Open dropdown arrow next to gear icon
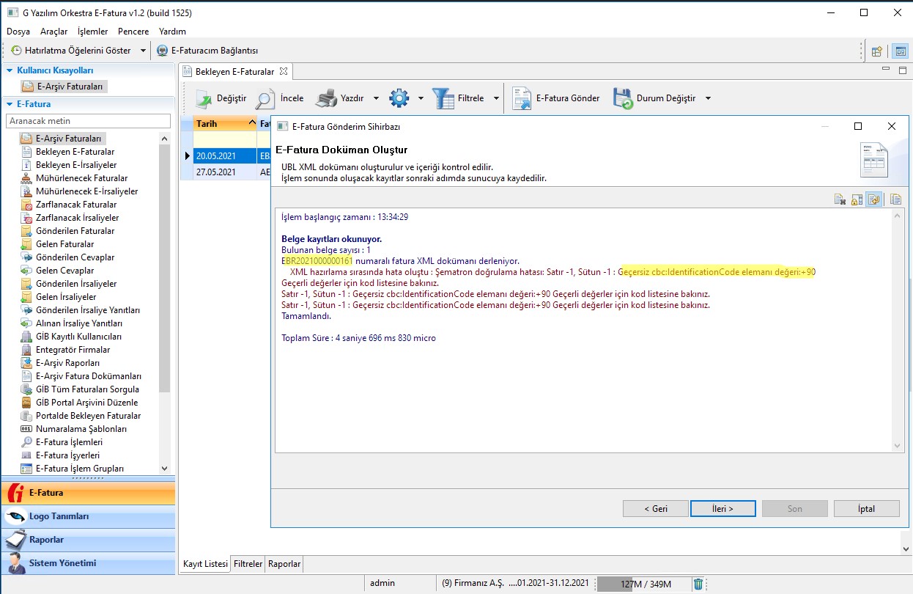Image resolution: width=913 pixels, height=594 pixels. point(421,98)
